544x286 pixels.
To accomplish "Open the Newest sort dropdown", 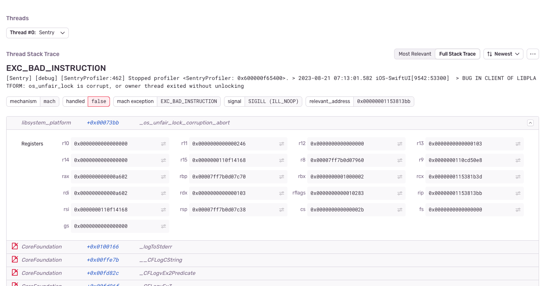I will (x=503, y=54).
